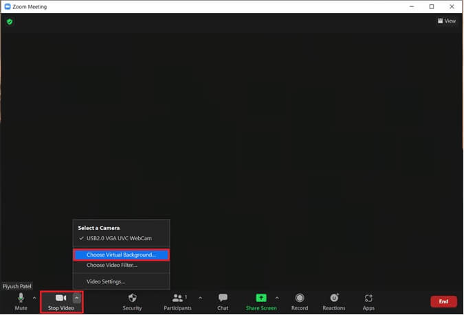The width and height of the screenshot is (464, 315).
Task: Click the Select a Camera heading
Action: click(99, 228)
